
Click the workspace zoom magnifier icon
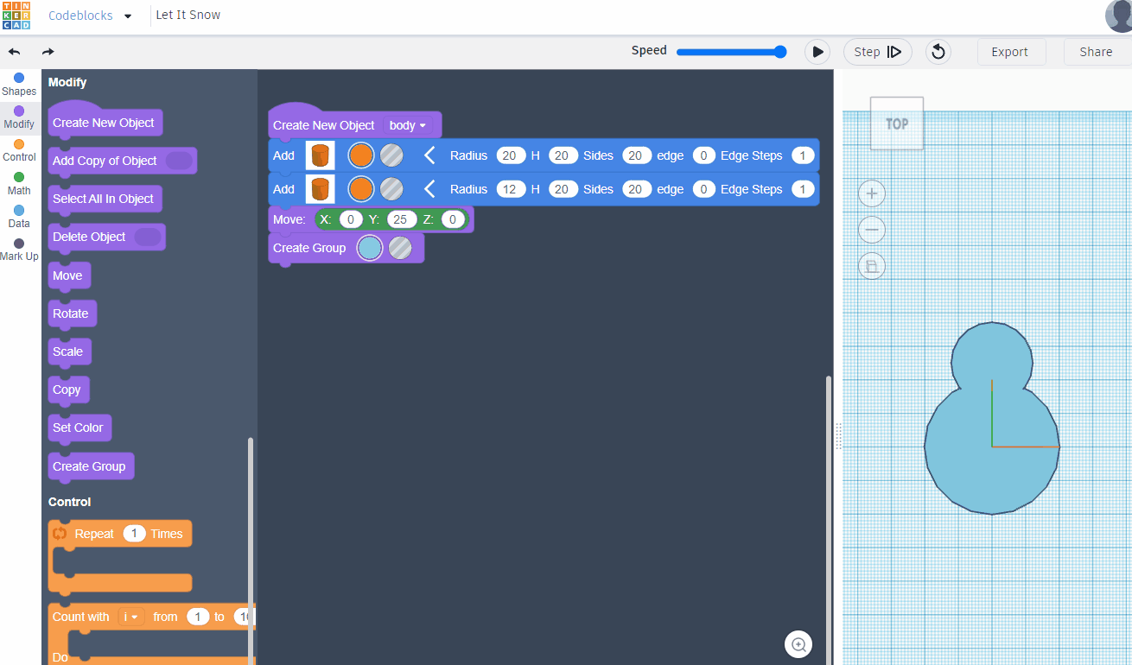pos(798,644)
